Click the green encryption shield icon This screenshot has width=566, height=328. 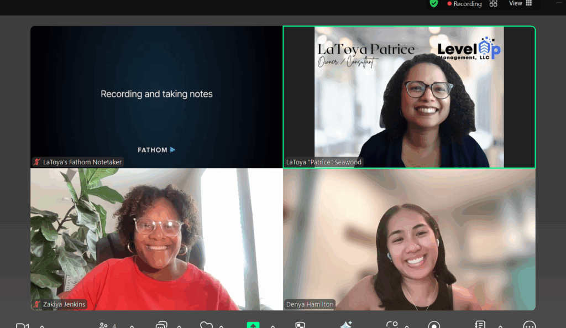point(434,3)
